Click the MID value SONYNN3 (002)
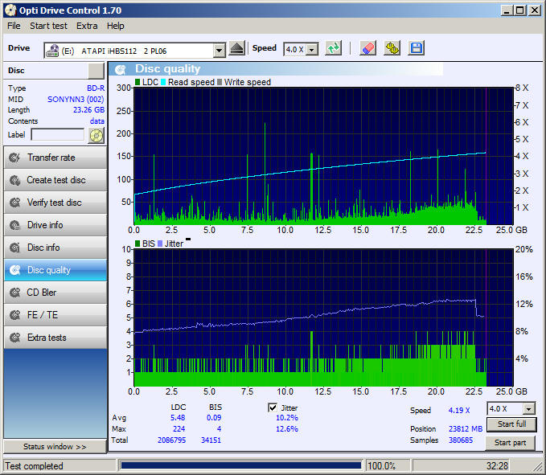The width and height of the screenshot is (546, 475). (76, 99)
